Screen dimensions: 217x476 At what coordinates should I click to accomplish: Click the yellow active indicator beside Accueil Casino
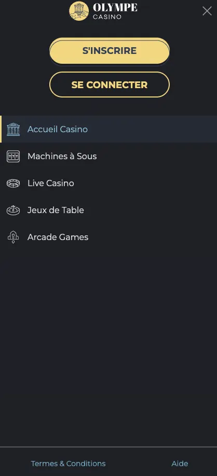pyautogui.click(x=1, y=129)
